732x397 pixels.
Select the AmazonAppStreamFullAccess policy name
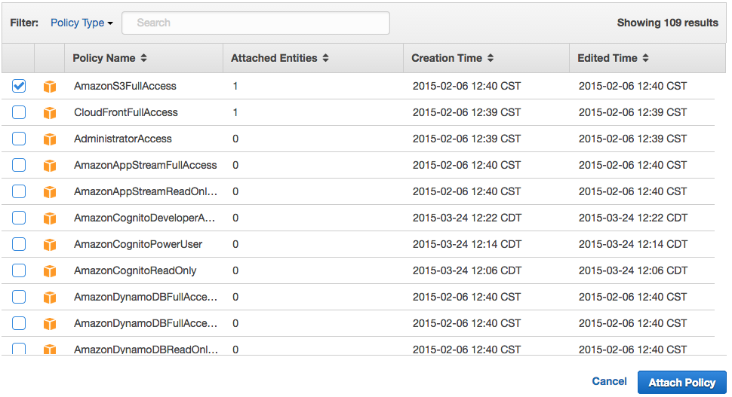tap(145, 165)
